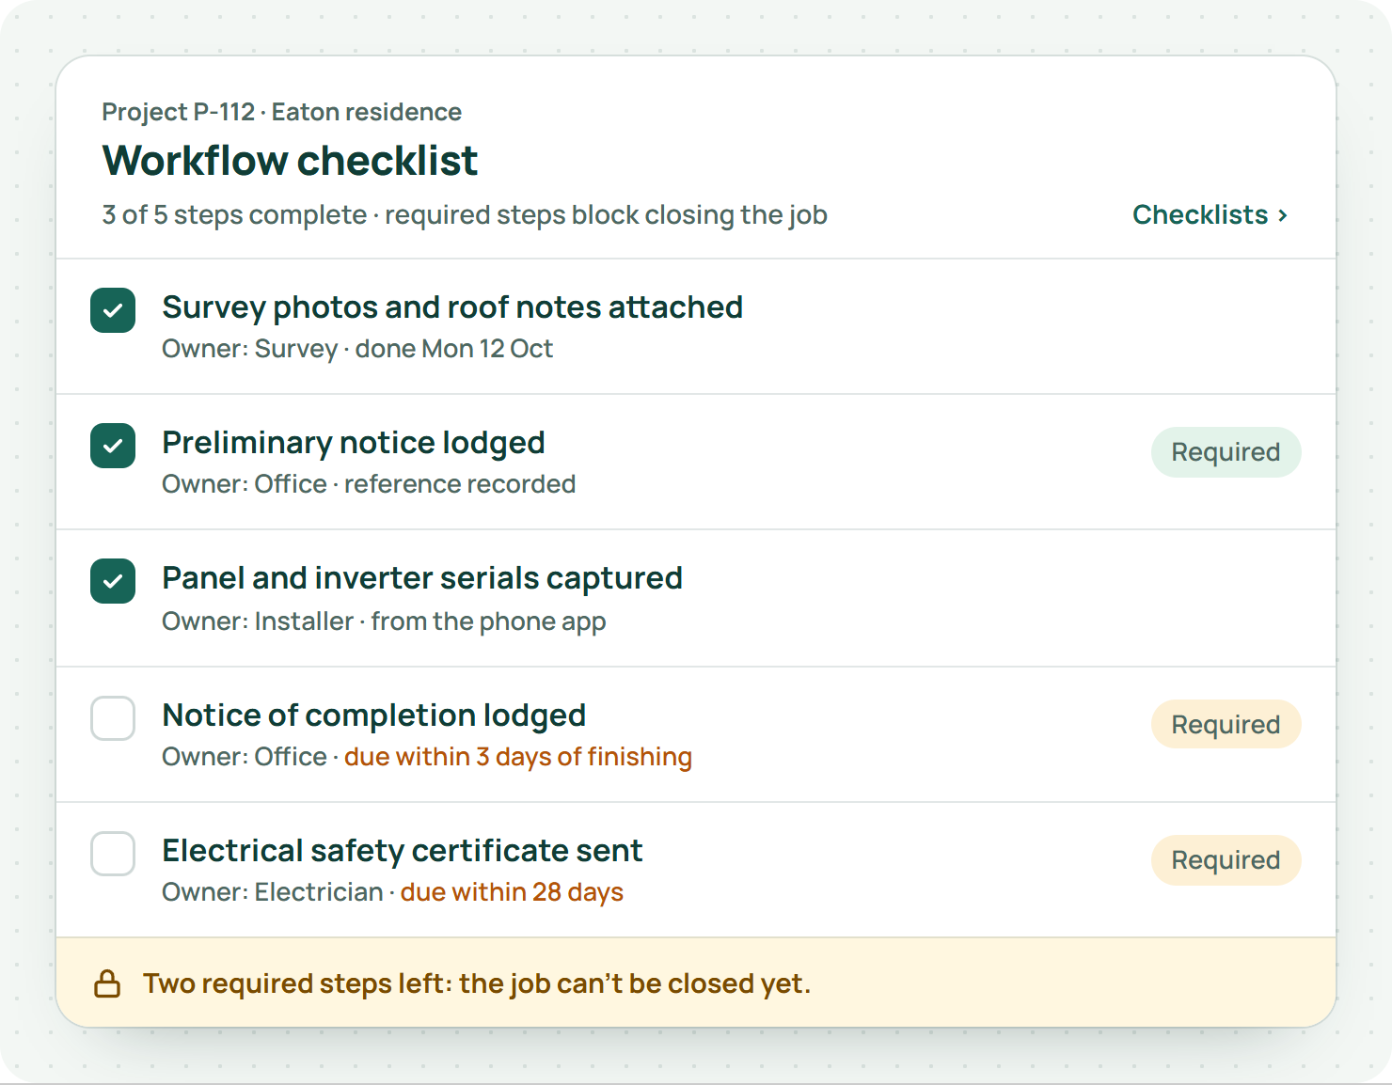Click the Two required steps left warning message
The height and width of the screenshot is (1085, 1392).
click(477, 983)
